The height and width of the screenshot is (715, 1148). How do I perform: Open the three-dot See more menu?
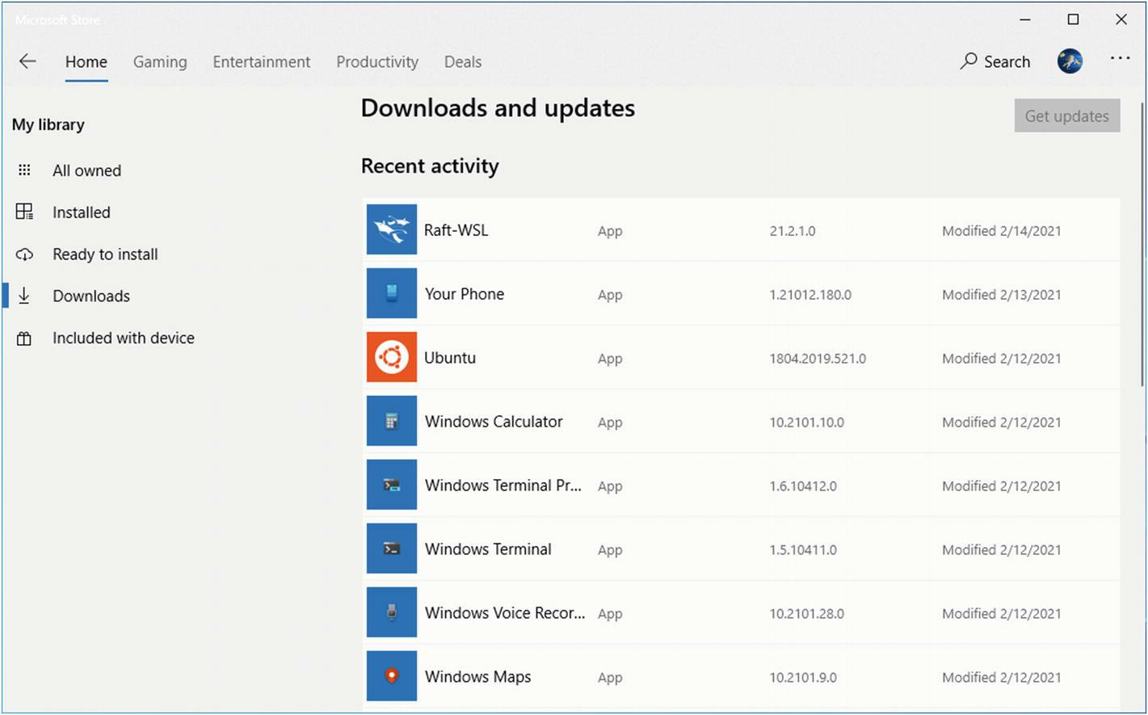[1120, 58]
